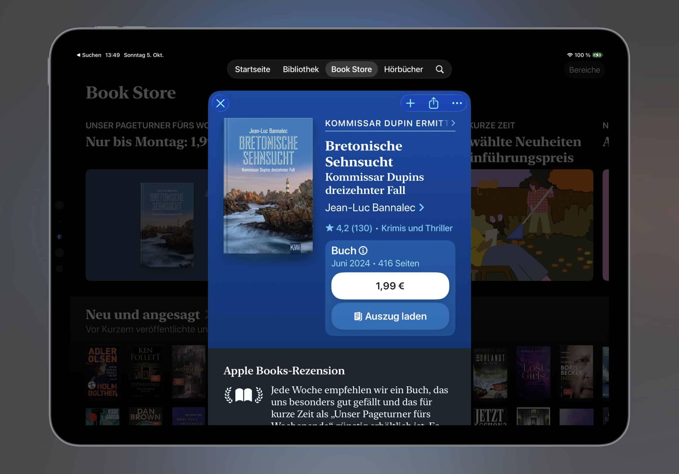This screenshot has width=679, height=474.
Task: Buy the book for 1,99 €
Action: pyautogui.click(x=390, y=286)
